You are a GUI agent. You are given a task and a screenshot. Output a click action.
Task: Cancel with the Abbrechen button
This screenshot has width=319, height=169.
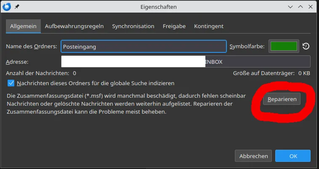click(253, 156)
